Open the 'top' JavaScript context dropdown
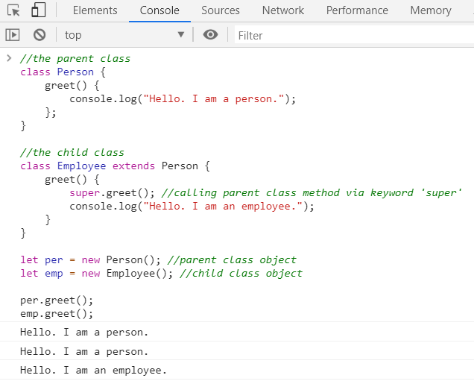This screenshot has height=384, width=474. [x=123, y=35]
